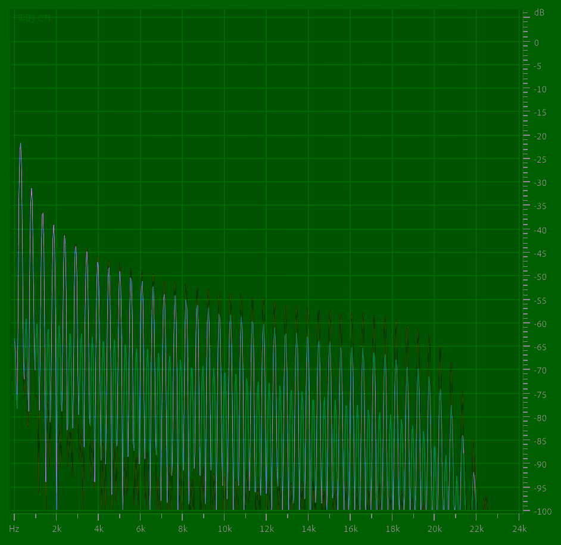Screen dimensions: 561x545
Task: Click the "-35" dB scale label
Action: [x=540, y=207]
